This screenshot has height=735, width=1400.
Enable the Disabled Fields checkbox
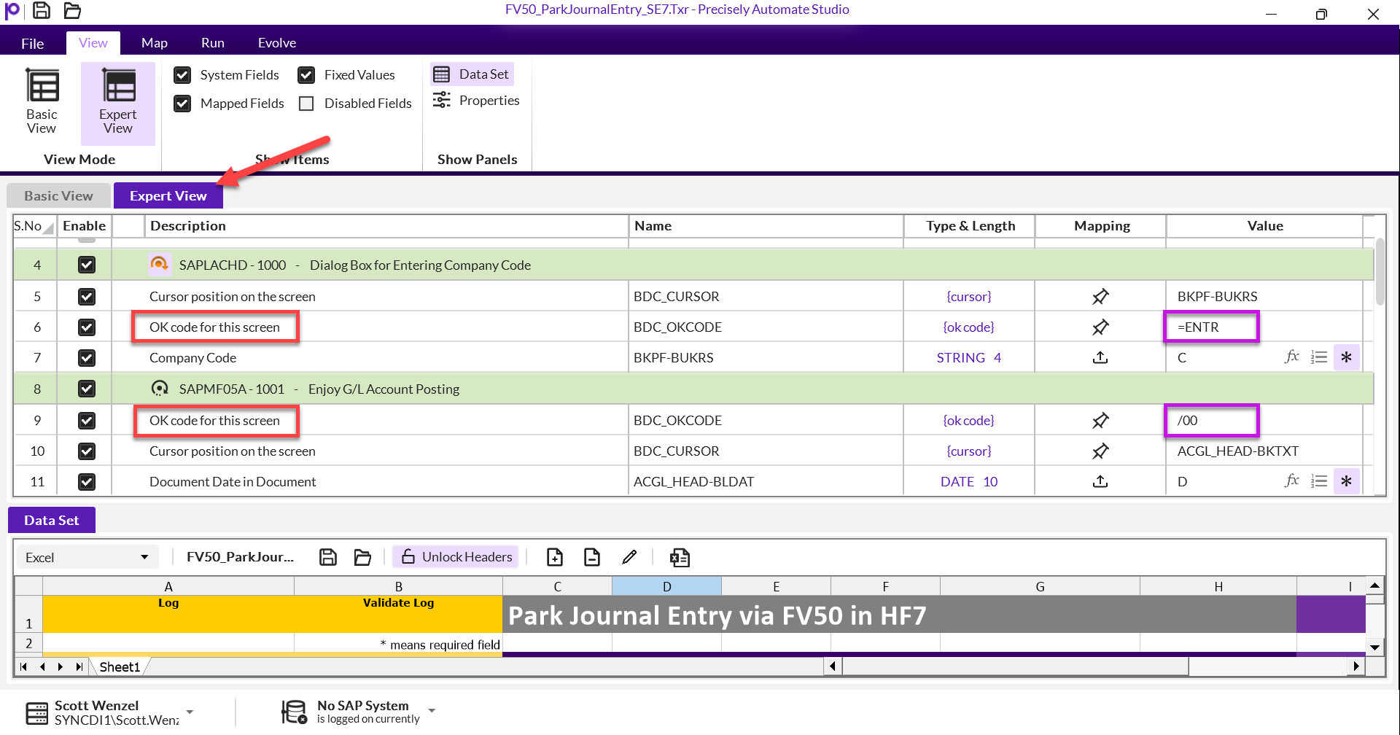pos(306,103)
